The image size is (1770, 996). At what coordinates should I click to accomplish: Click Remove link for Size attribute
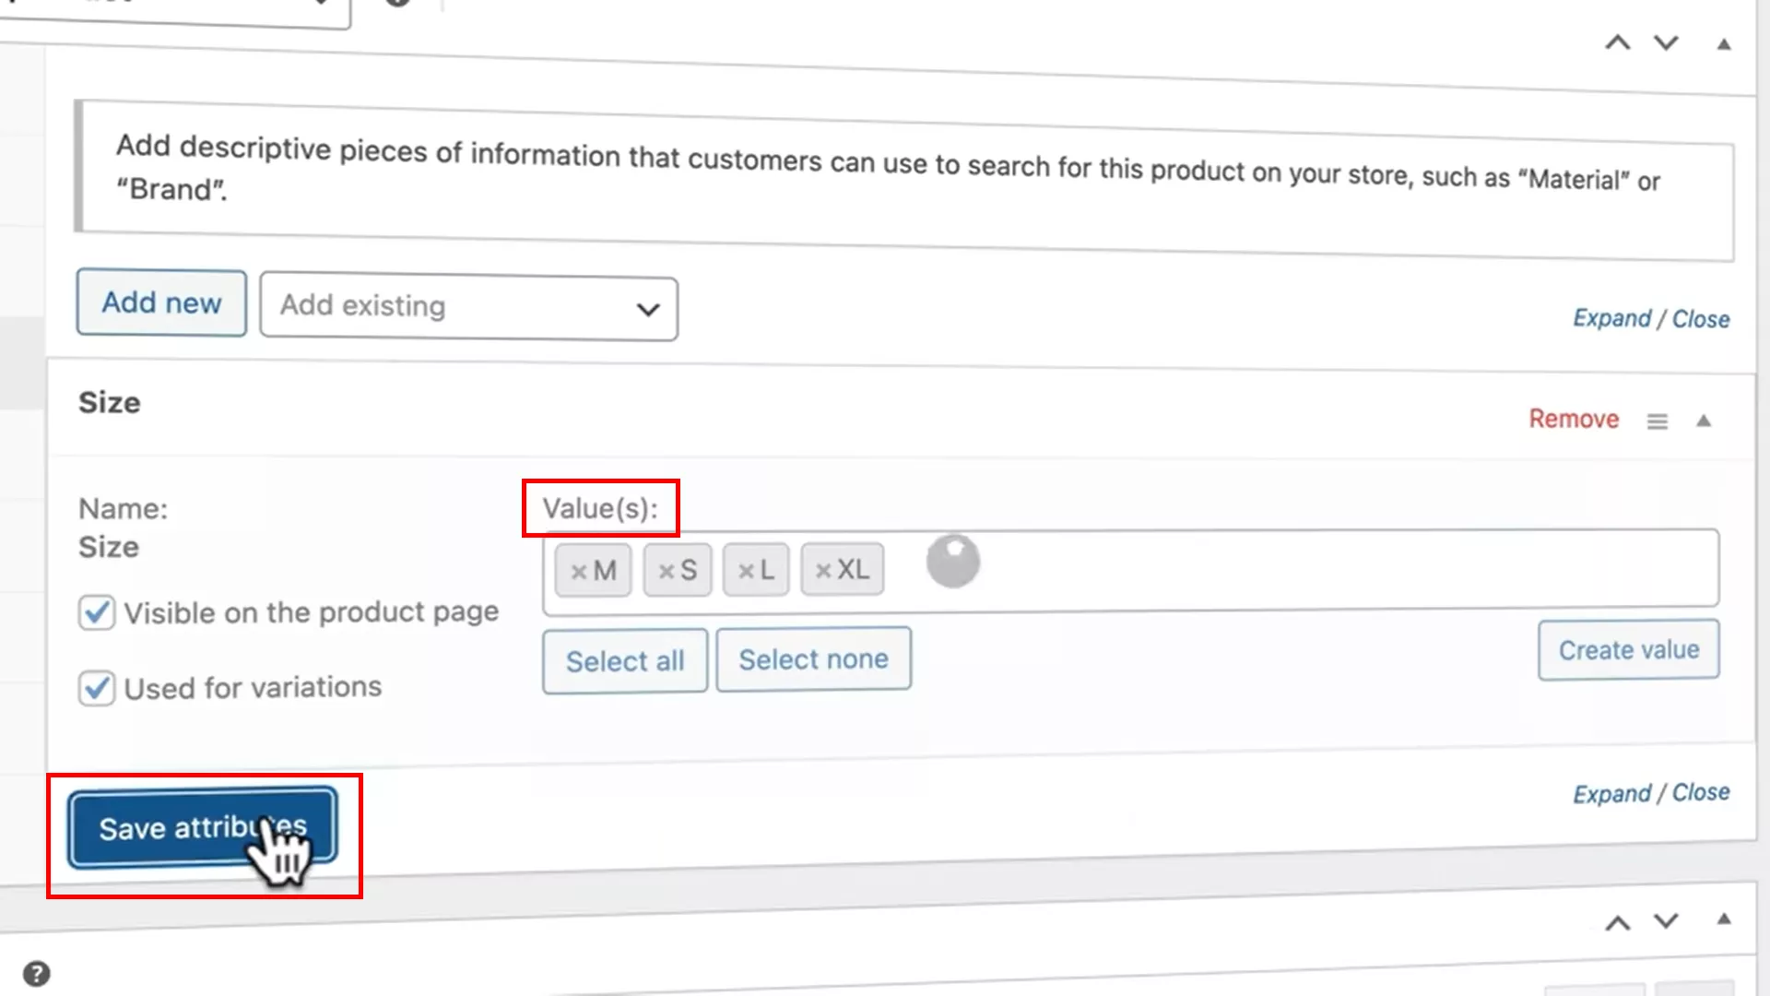click(1573, 419)
